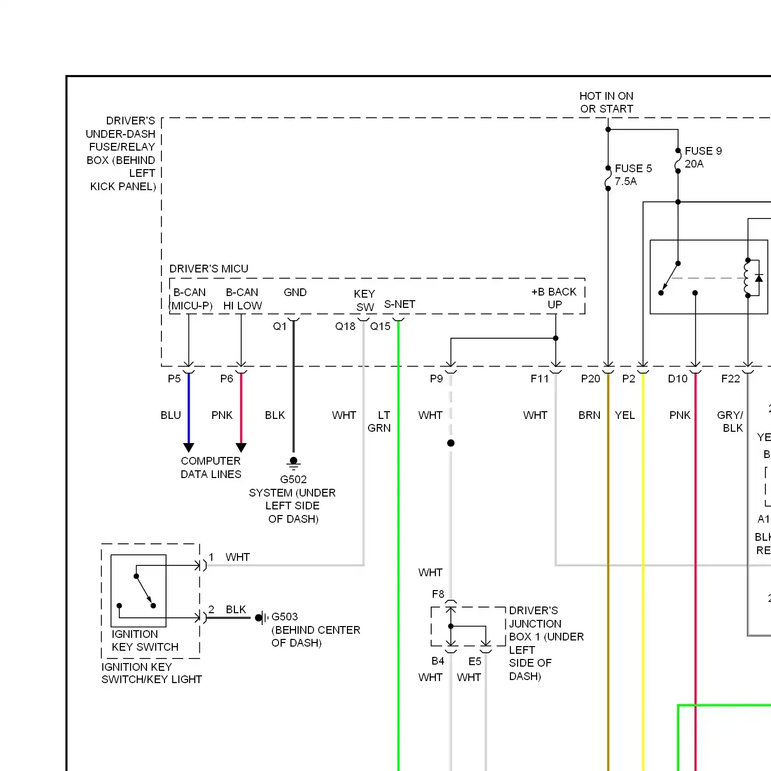Click the FUSE 5 fuse symbol

click(608, 178)
